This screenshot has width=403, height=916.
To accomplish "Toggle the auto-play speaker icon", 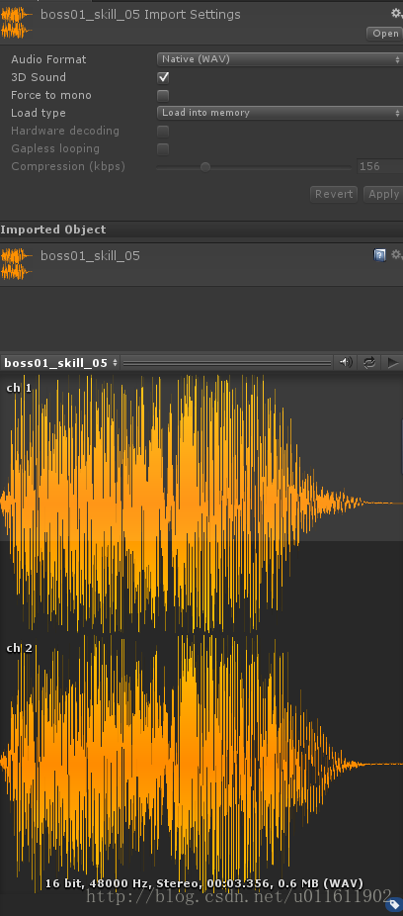I will pyautogui.click(x=346, y=363).
